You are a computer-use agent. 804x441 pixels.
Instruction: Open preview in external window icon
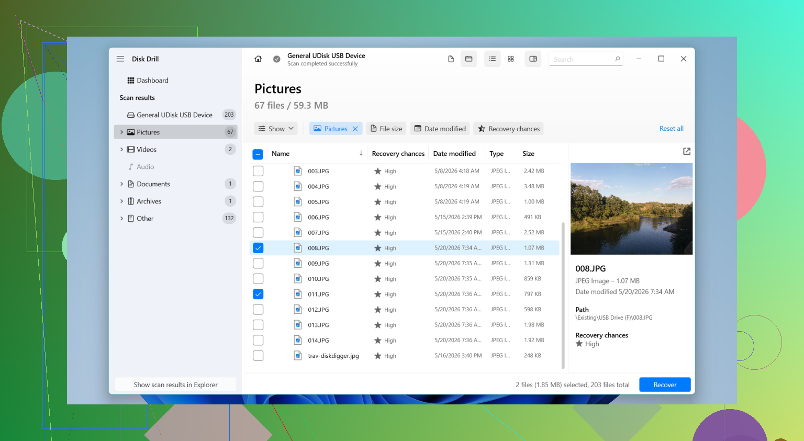pos(687,151)
